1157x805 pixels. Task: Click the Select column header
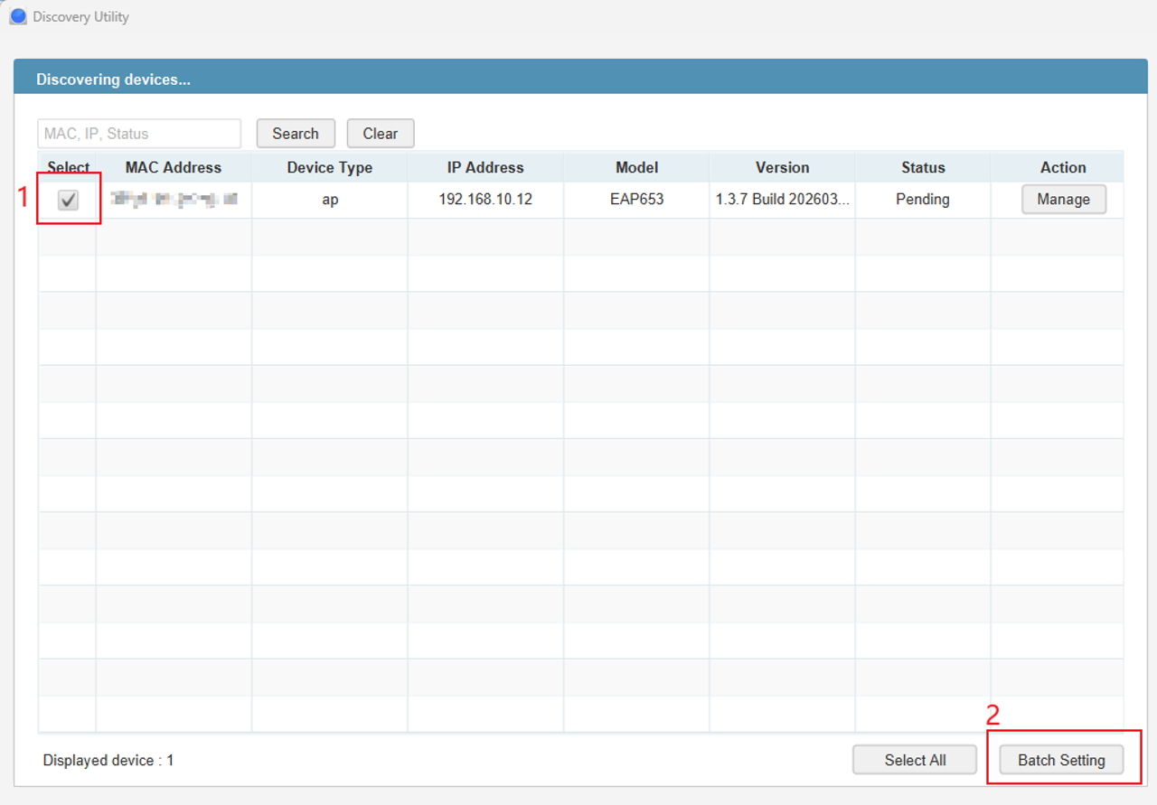point(68,167)
